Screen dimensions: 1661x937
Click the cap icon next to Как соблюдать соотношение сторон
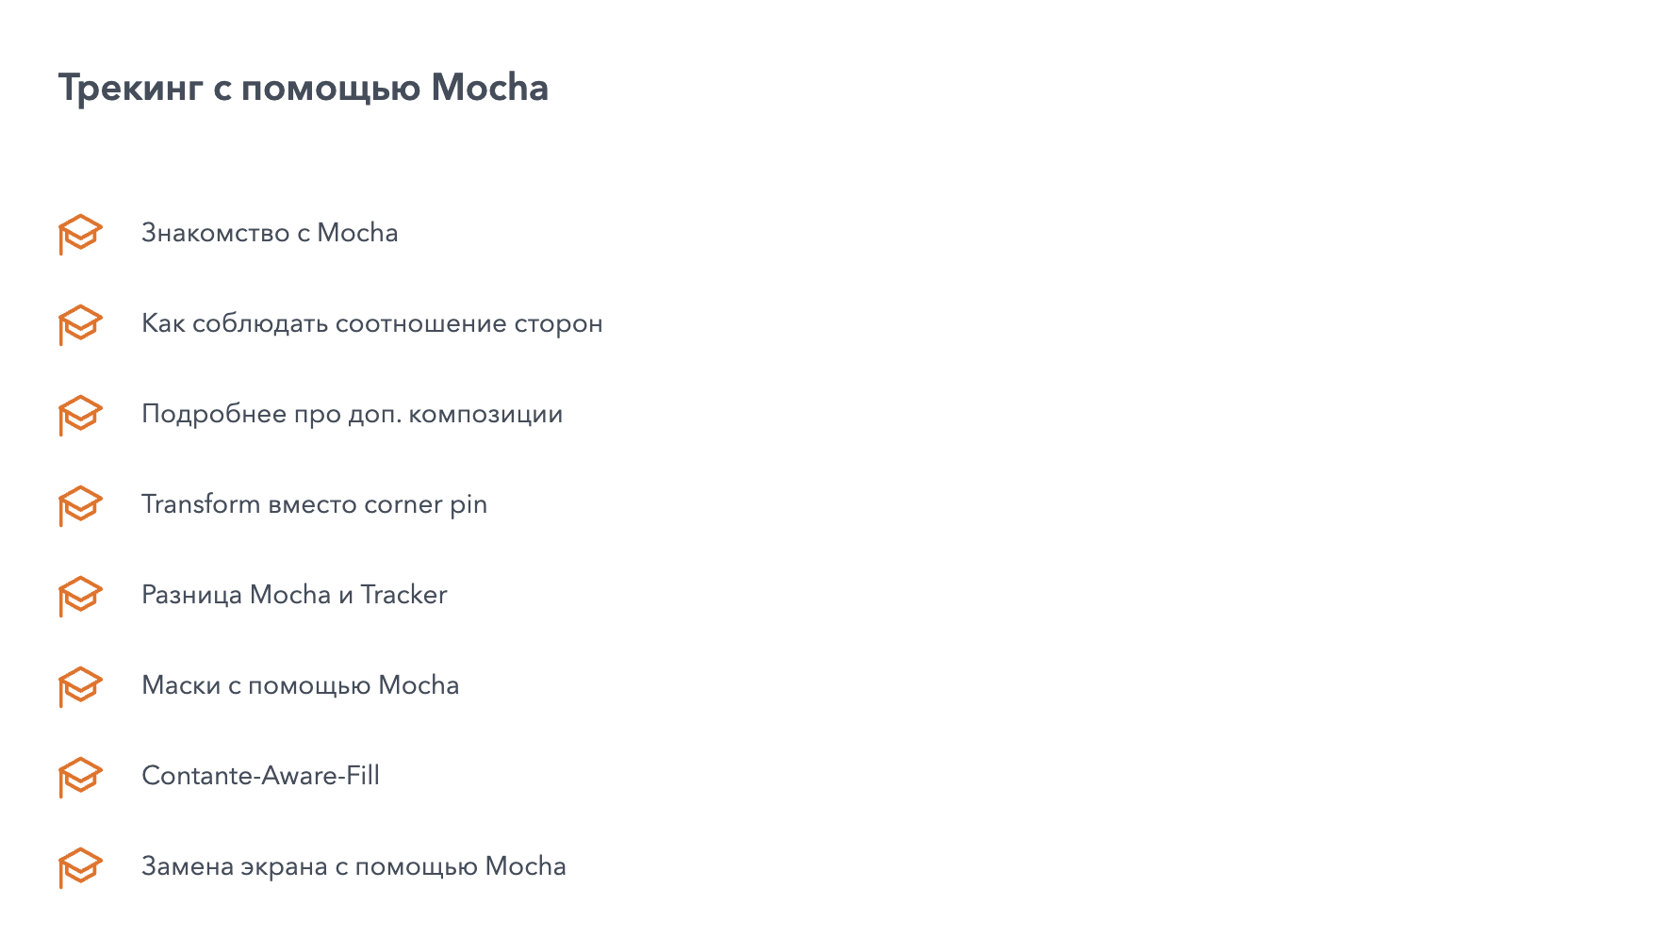[x=80, y=323]
